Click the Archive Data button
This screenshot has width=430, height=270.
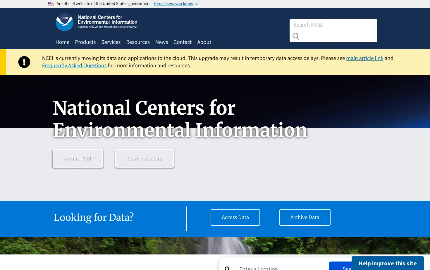(x=305, y=217)
